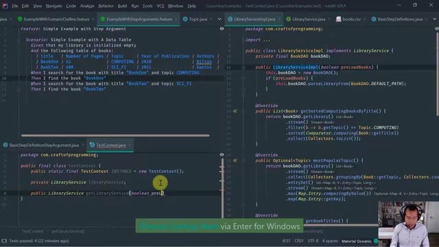Image resolution: width=439 pixels, height=247 pixels.
Task: Open Material Oceanic theme switcher
Action: [357, 241]
